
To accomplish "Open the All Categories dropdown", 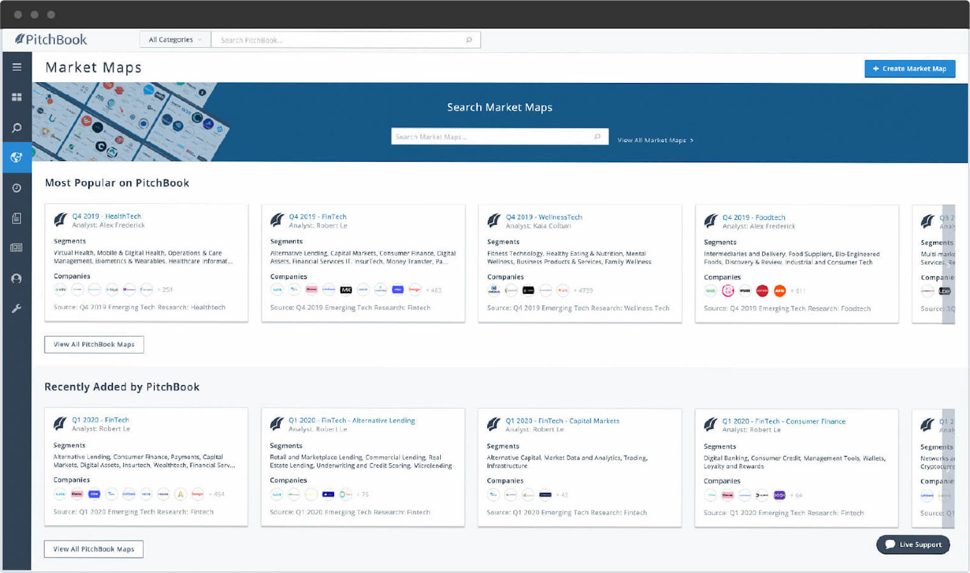I will click(x=175, y=40).
